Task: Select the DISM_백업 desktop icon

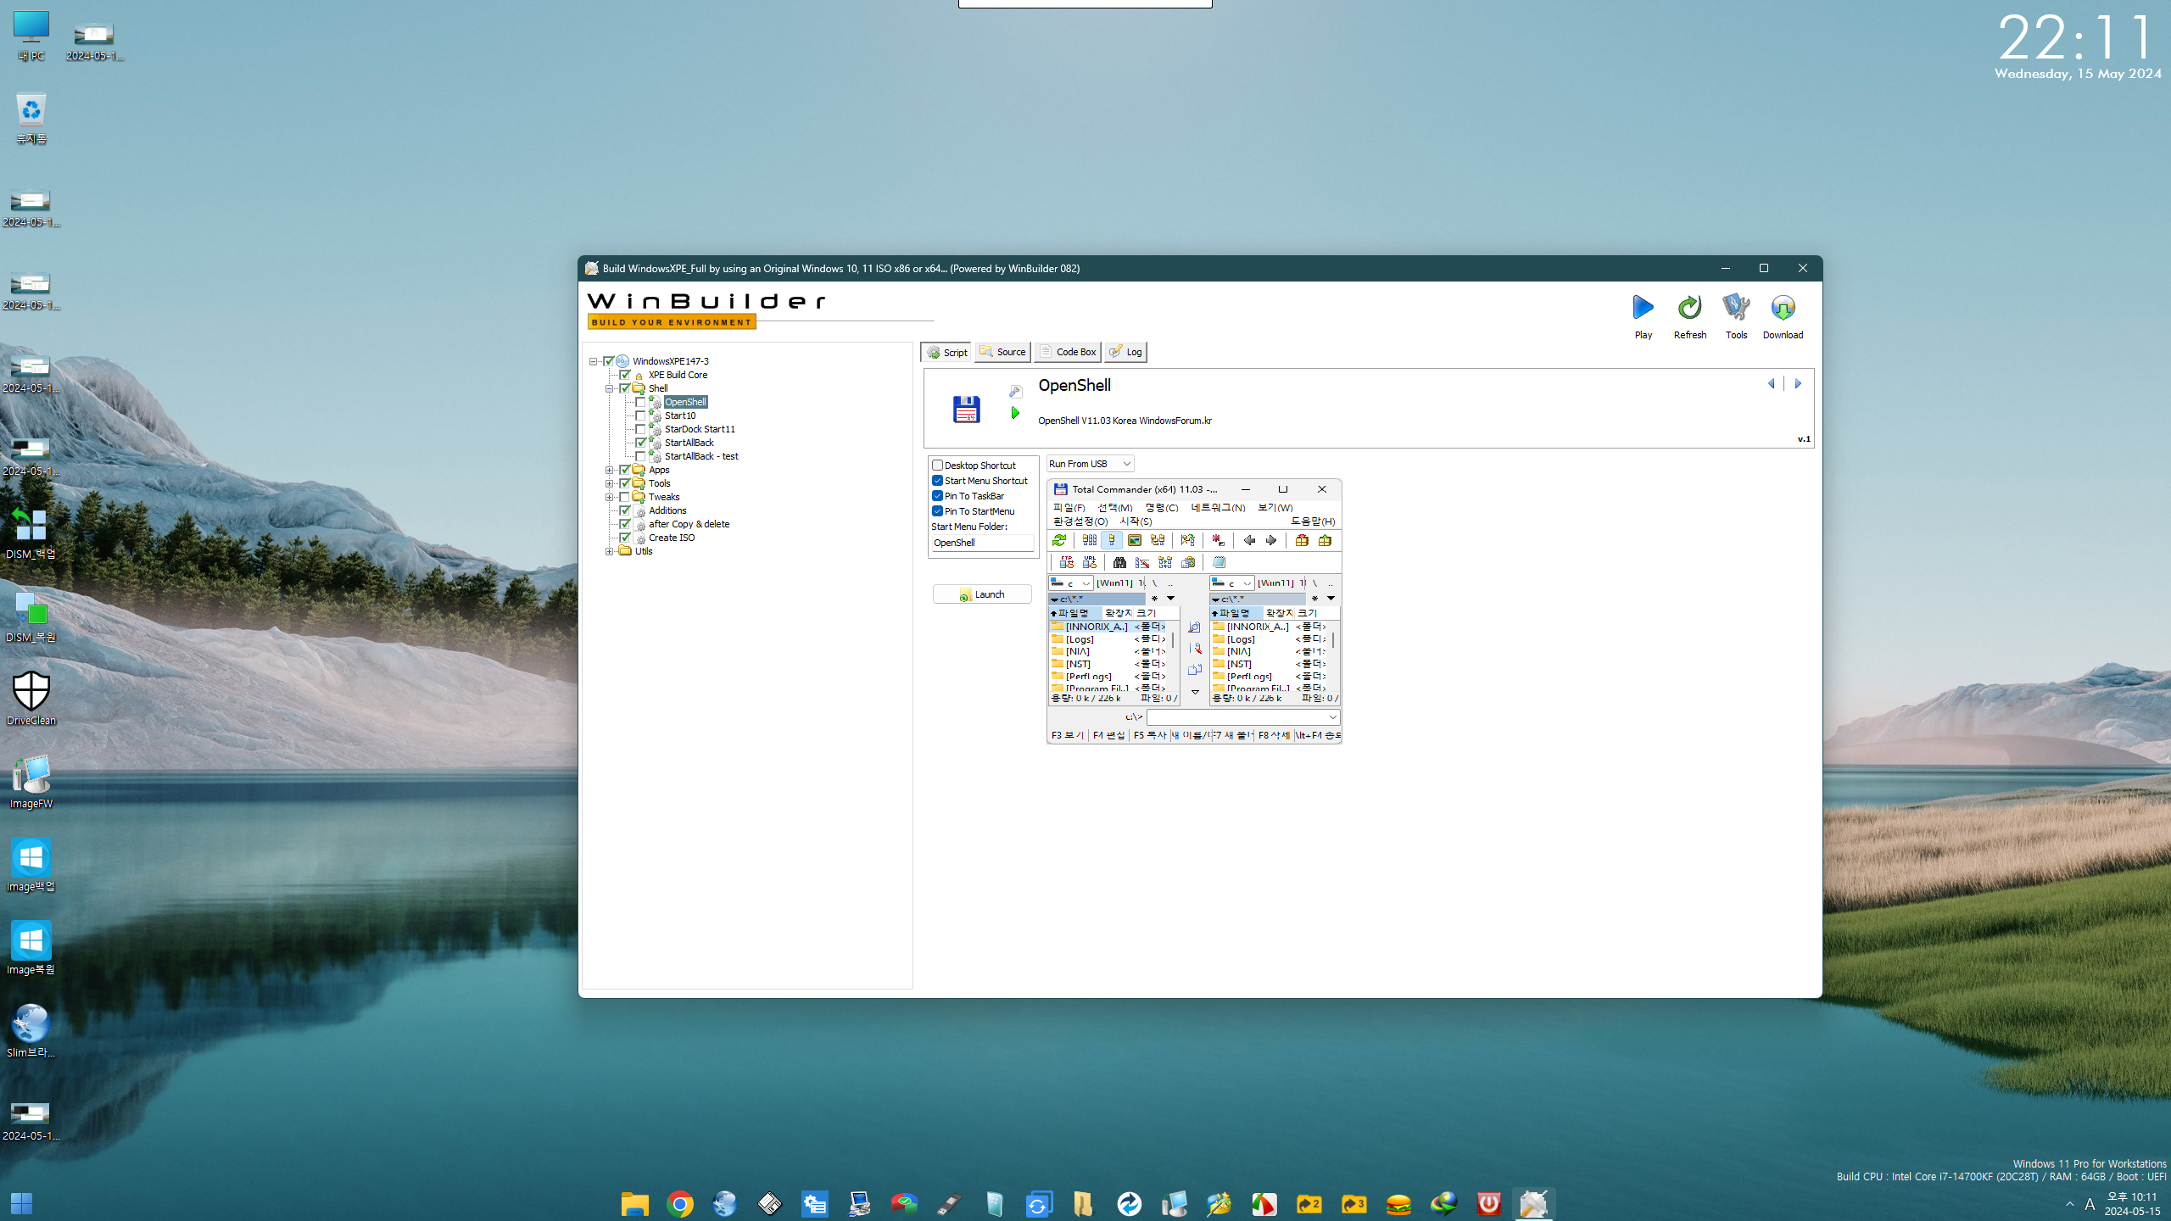Action: [31, 534]
